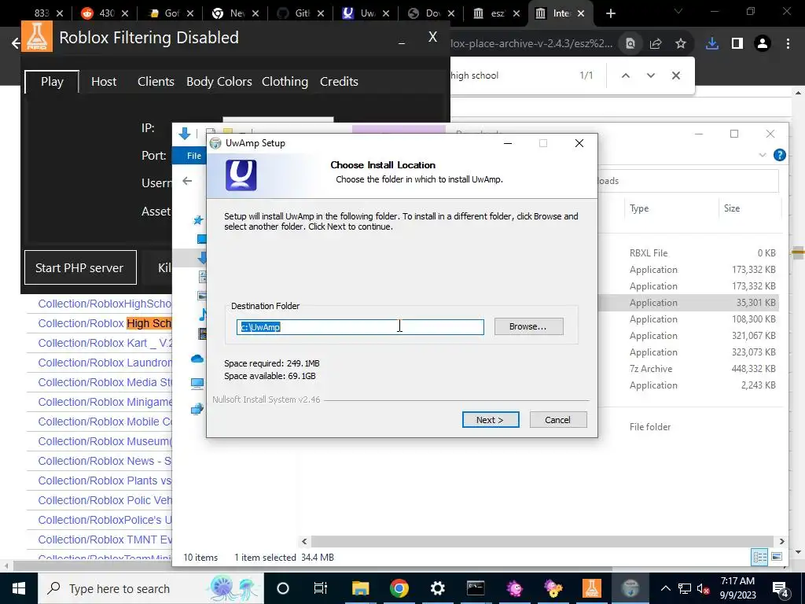This screenshot has width=805, height=604.
Task: Switch to the GitHub browser tab
Action: (x=302, y=13)
